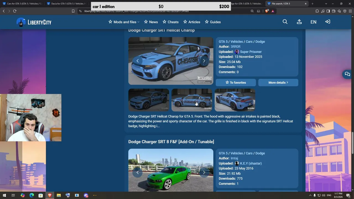
Task: Open Task View on taskbar
Action: point(13,195)
